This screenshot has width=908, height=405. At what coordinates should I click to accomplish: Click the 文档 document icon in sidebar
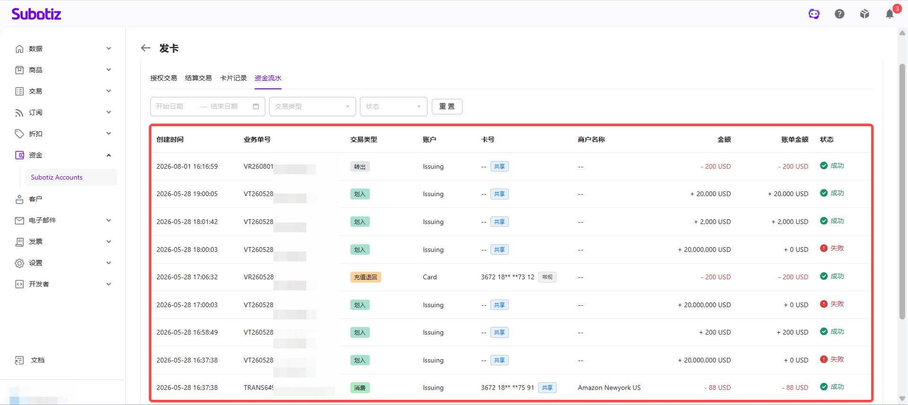point(19,360)
